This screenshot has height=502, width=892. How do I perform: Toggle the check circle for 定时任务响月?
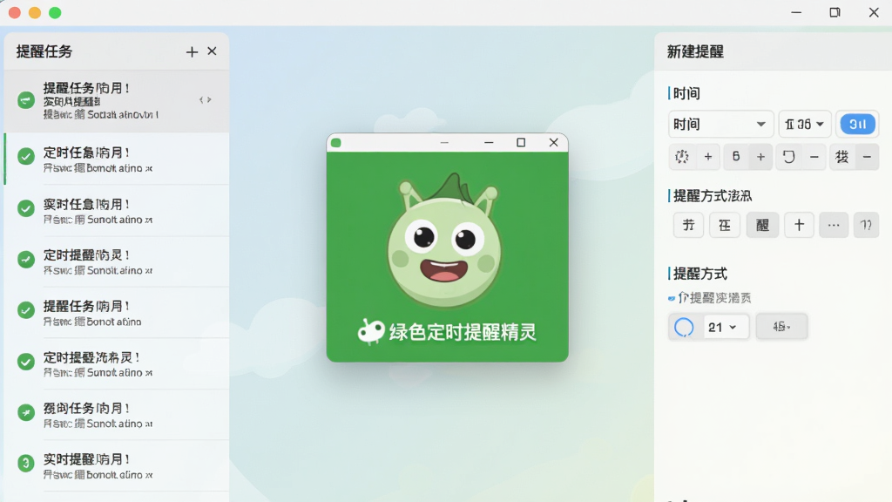[25, 156]
